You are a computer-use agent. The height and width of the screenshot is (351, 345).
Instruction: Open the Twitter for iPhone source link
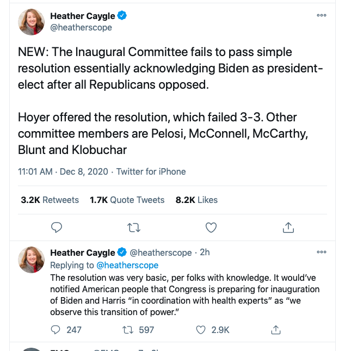(151, 172)
